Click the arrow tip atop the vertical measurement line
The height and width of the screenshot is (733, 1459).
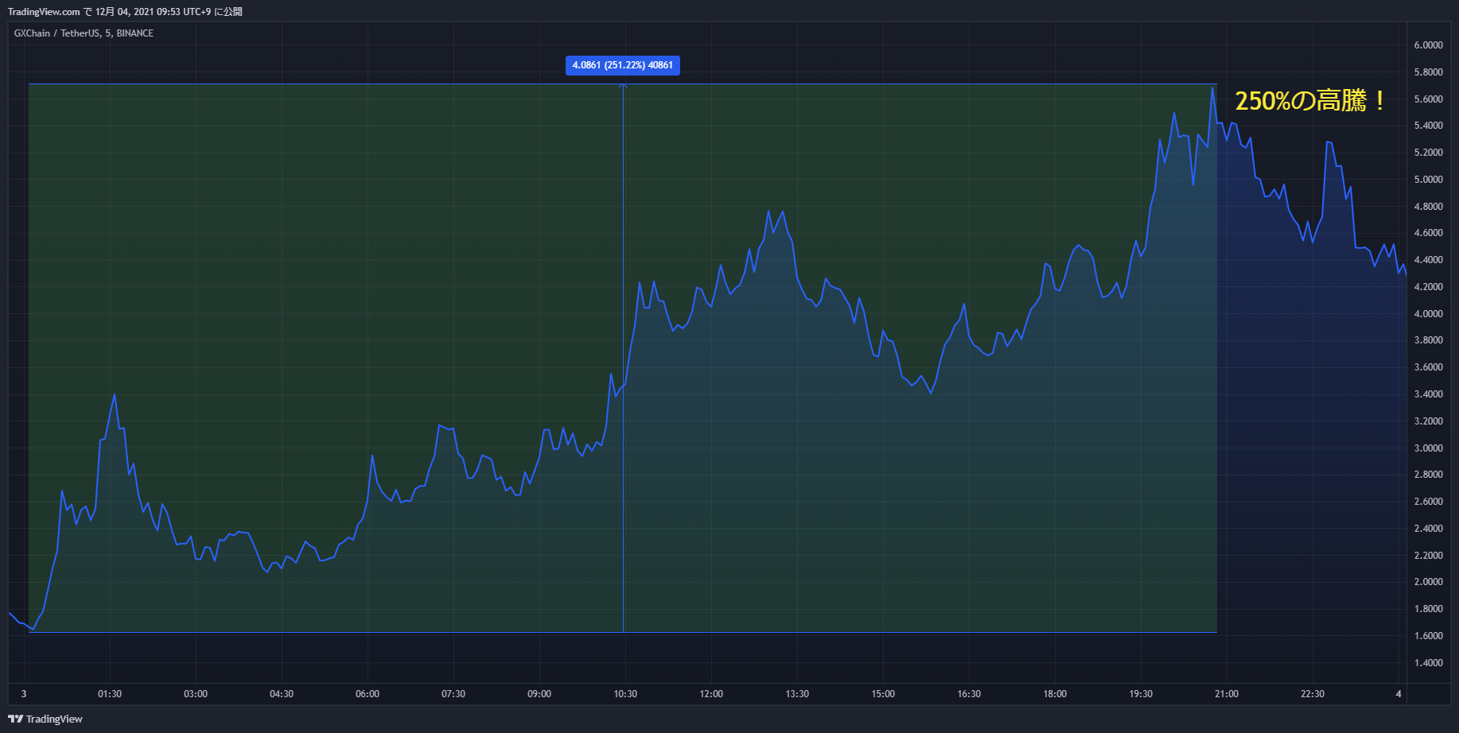point(623,85)
